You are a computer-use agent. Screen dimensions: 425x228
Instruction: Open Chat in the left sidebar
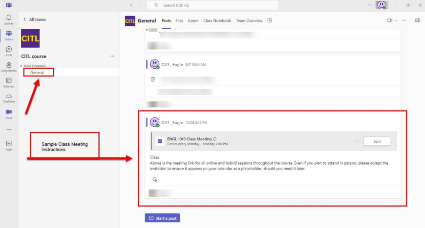point(9,51)
